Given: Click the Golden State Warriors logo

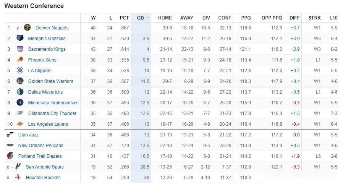Looking at the screenshot, I should (x=20, y=81).
